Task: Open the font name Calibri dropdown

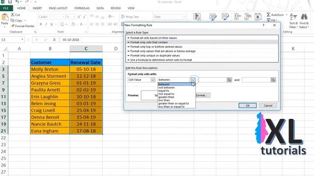Action: point(63,17)
